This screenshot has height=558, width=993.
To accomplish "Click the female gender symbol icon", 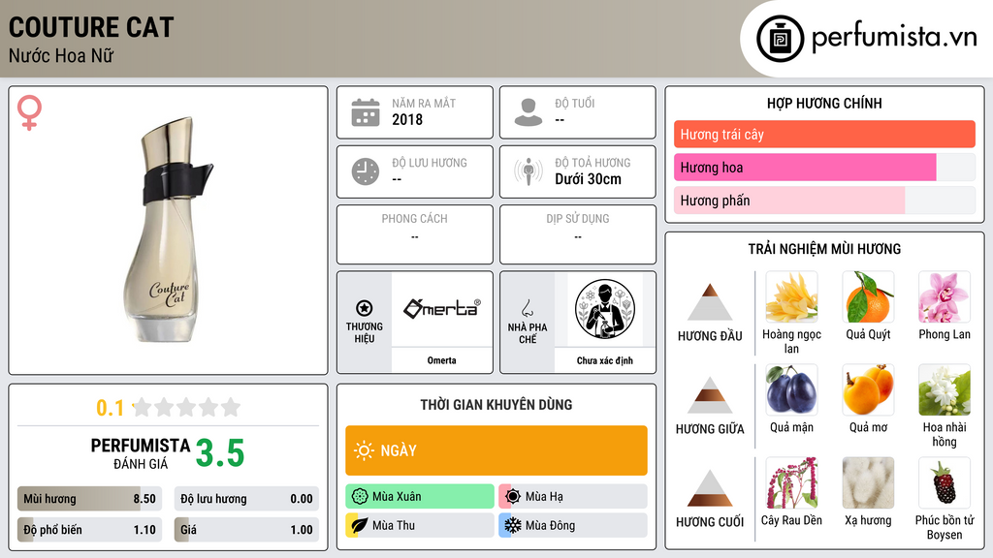I will click(x=29, y=112).
